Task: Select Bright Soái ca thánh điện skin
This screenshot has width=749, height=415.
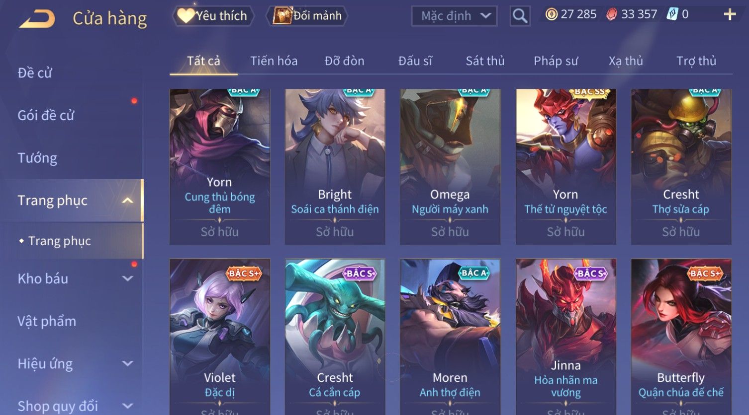Action: [335, 167]
